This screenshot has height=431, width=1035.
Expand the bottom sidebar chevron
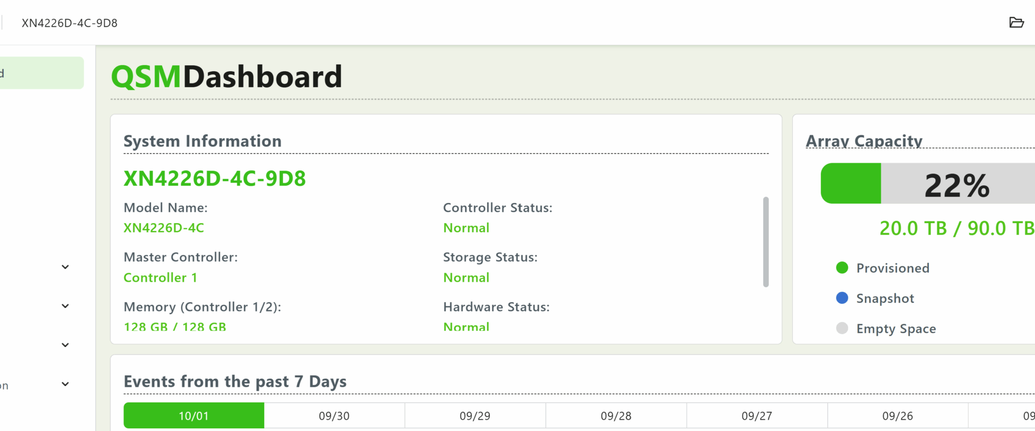[65, 384]
